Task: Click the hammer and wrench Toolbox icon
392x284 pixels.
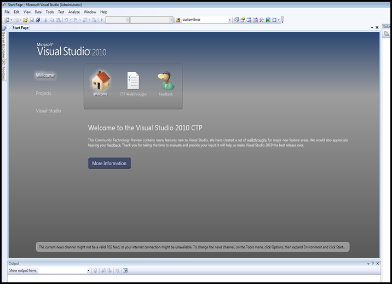Action: pyautogui.click(x=261, y=20)
